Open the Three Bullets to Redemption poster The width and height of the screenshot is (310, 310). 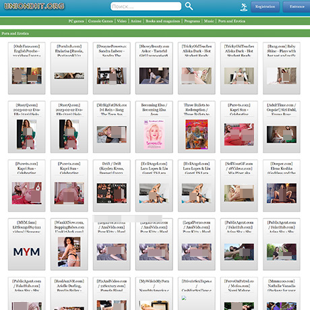[197, 134]
